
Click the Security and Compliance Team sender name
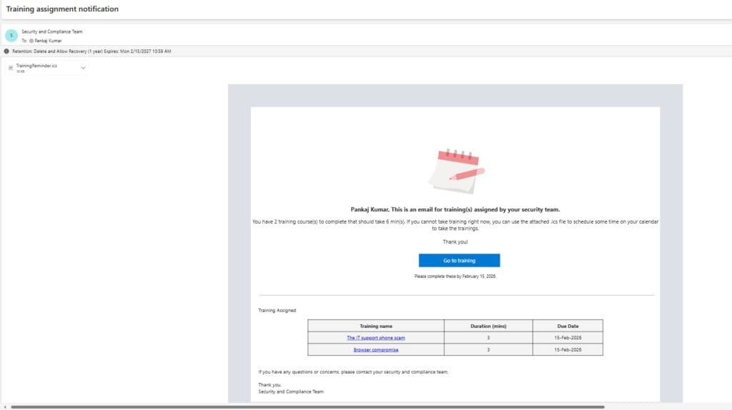pos(51,31)
